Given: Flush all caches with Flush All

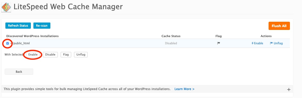Looking at the screenshot, I should click(x=279, y=26).
